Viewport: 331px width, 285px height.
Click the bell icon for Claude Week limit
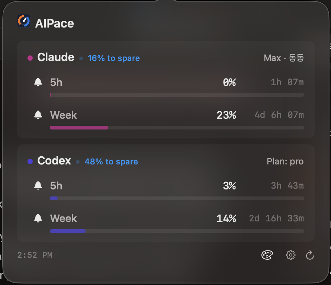[x=38, y=115]
